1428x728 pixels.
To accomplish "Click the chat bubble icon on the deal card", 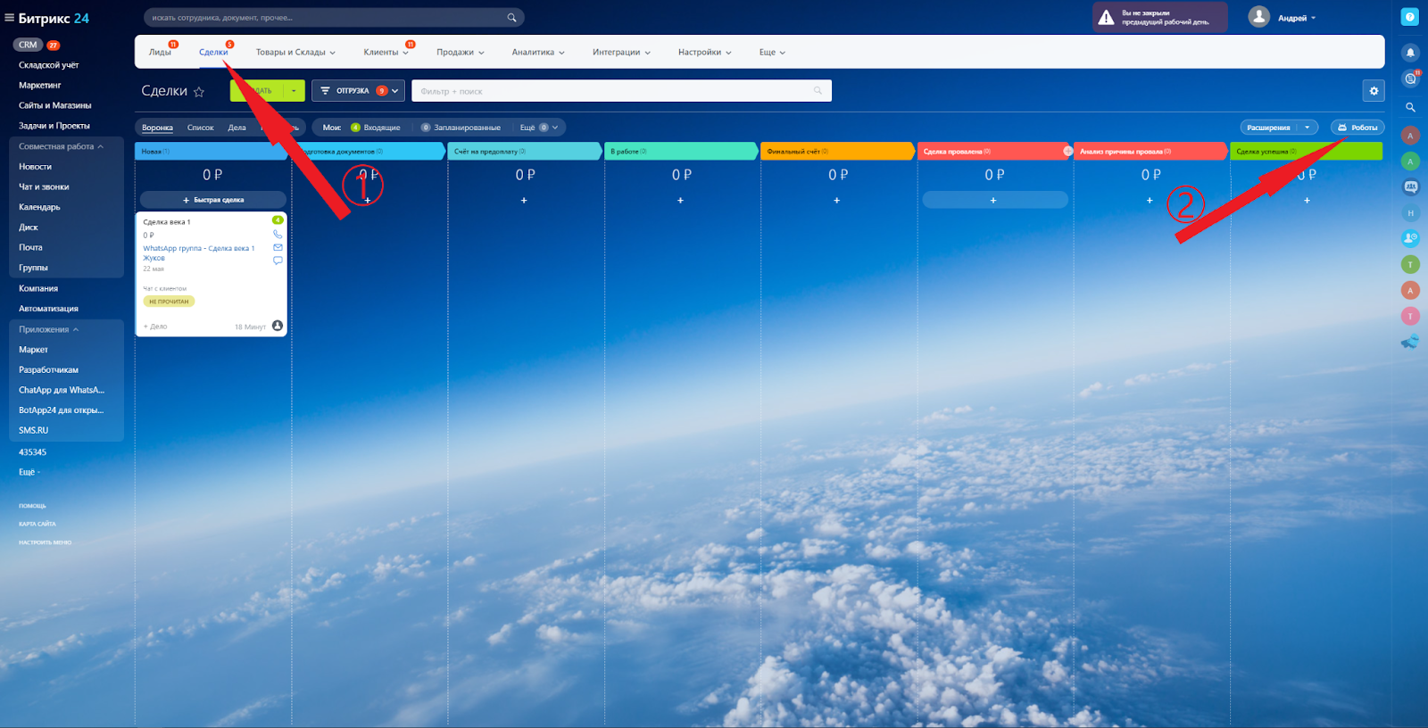I will pyautogui.click(x=278, y=261).
